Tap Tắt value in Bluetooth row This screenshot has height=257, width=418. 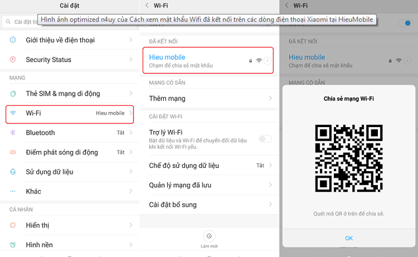click(x=120, y=132)
